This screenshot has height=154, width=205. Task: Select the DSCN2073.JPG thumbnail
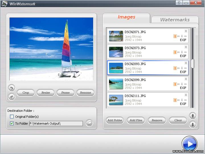click(116, 52)
